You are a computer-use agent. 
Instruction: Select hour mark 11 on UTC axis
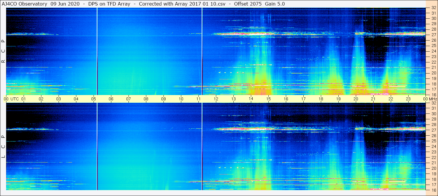click(x=198, y=99)
